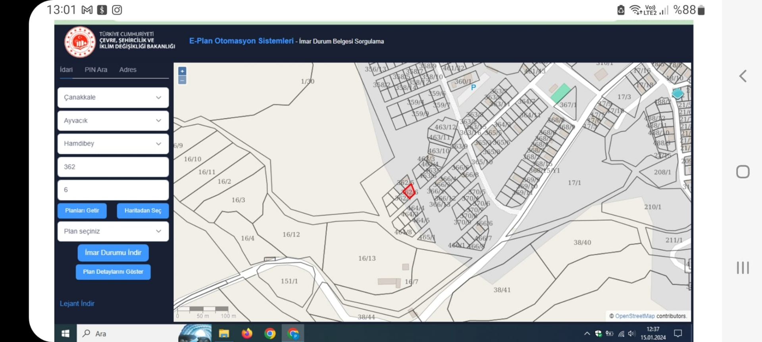The width and height of the screenshot is (762, 342).
Task: Select parcel 16/4 on the map
Action: click(248, 238)
